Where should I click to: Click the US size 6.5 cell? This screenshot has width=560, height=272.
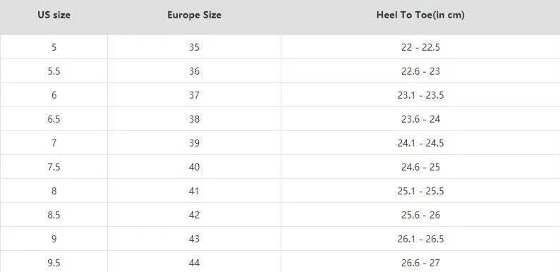(54, 119)
